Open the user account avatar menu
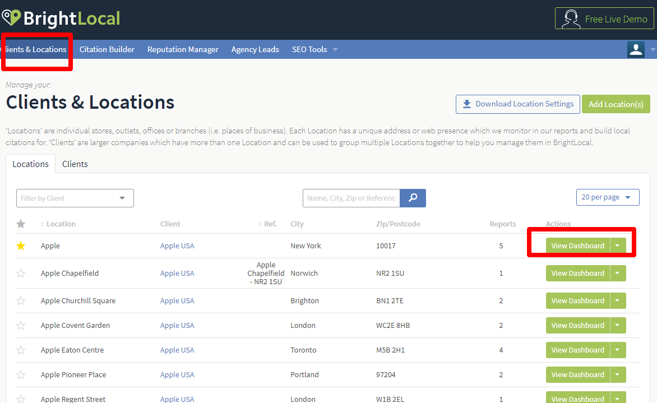The image size is (657, 403). pyautogui.click(x=636, y=49)
